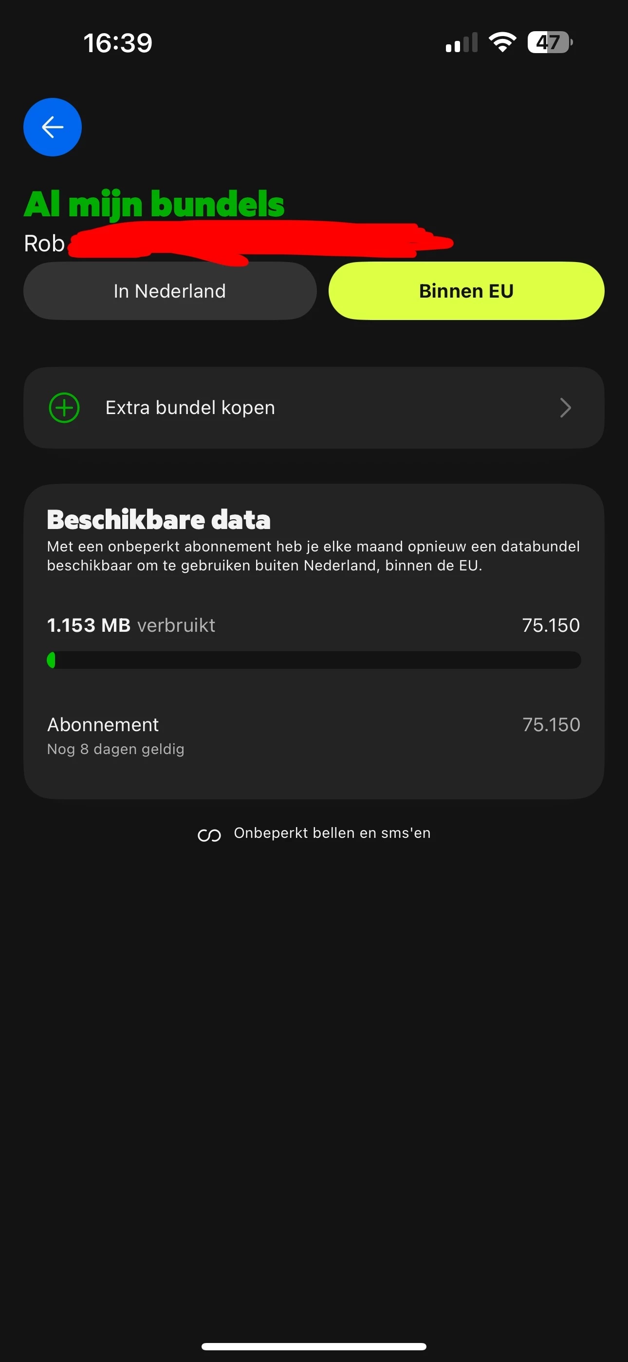This screenshot has height=1362, width=628.
Task: Tap the Beschikbare data title
Action: coord(159,520)
